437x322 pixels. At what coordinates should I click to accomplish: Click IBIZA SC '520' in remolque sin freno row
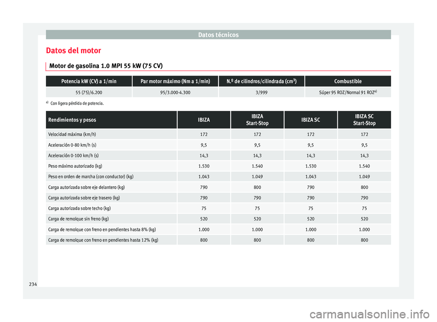click(311, 219)
